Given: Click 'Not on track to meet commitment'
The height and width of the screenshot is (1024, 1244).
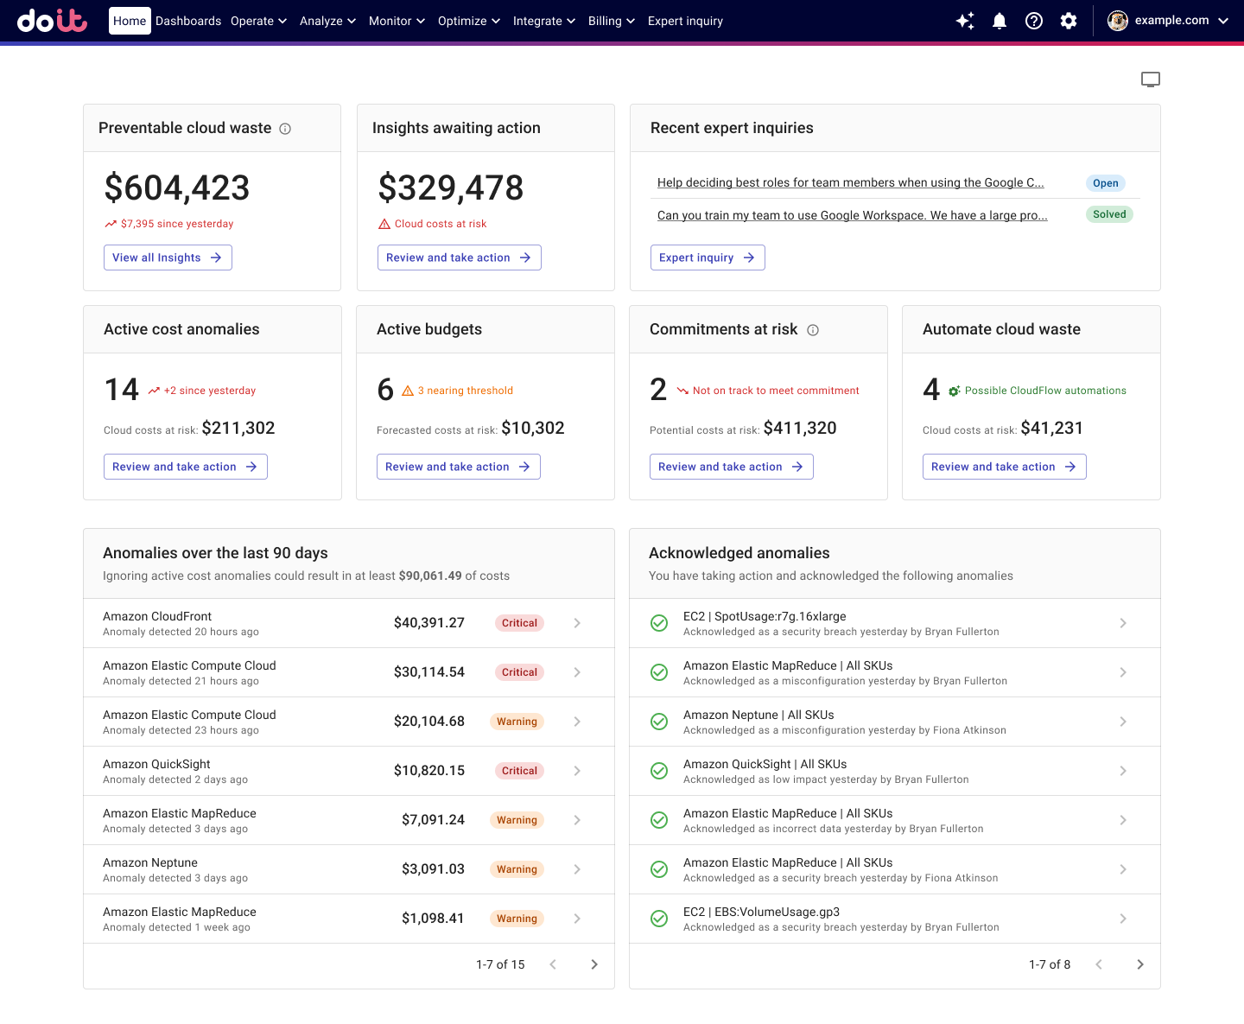Looking at the screenshot, I should tap(776, 391).
